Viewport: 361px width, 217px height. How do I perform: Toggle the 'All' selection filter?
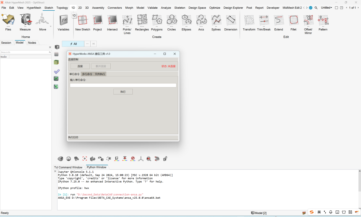coord(73,44)
